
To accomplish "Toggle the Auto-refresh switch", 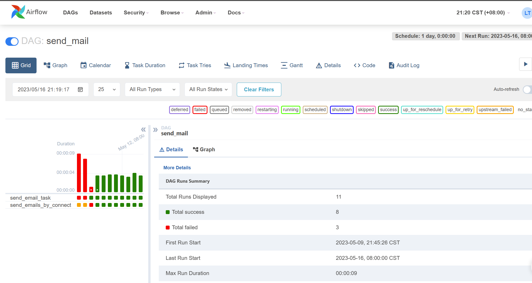I will (x=527, y=90).
